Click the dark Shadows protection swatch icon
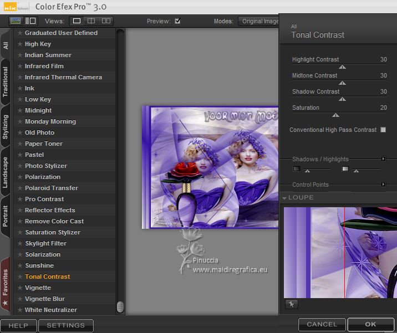This screenshot has height=333, width=397. click(x=297, y=169)
